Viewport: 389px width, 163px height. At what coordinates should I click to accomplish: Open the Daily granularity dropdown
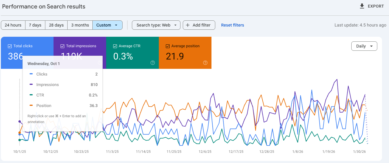coord(364,46)
